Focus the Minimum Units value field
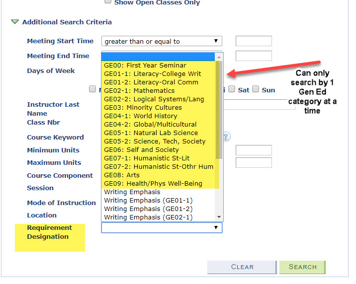The height and width of the screenshot is (284, 356). [x=254, y=150]
